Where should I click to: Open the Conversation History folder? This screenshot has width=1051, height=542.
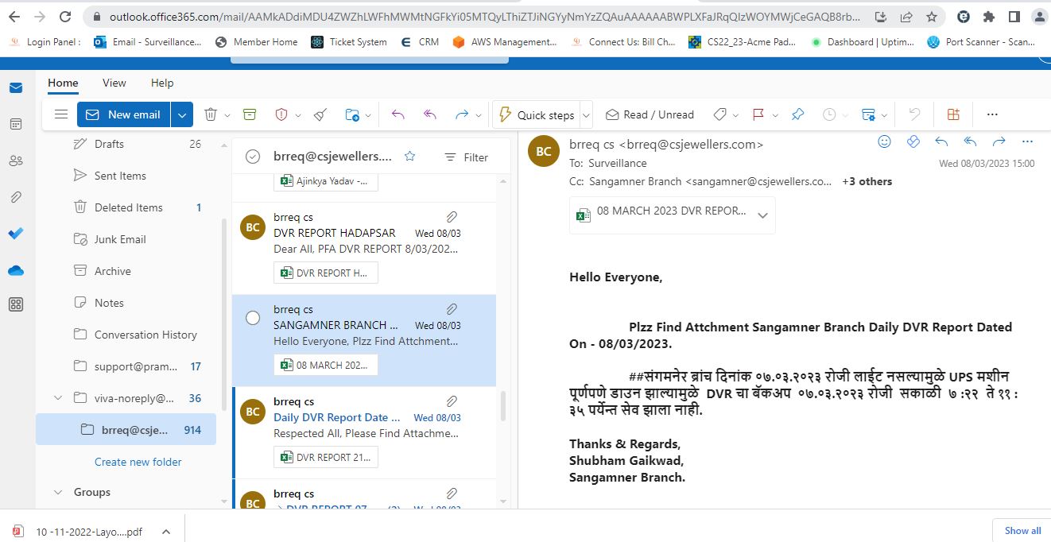pyautogui.click(x=126, y=335)
